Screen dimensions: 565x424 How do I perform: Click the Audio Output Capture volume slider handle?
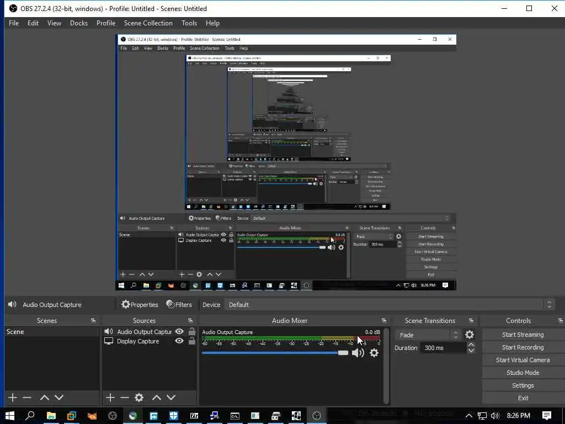point(343,353)
